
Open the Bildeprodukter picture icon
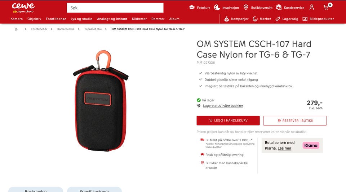[305, 19]
